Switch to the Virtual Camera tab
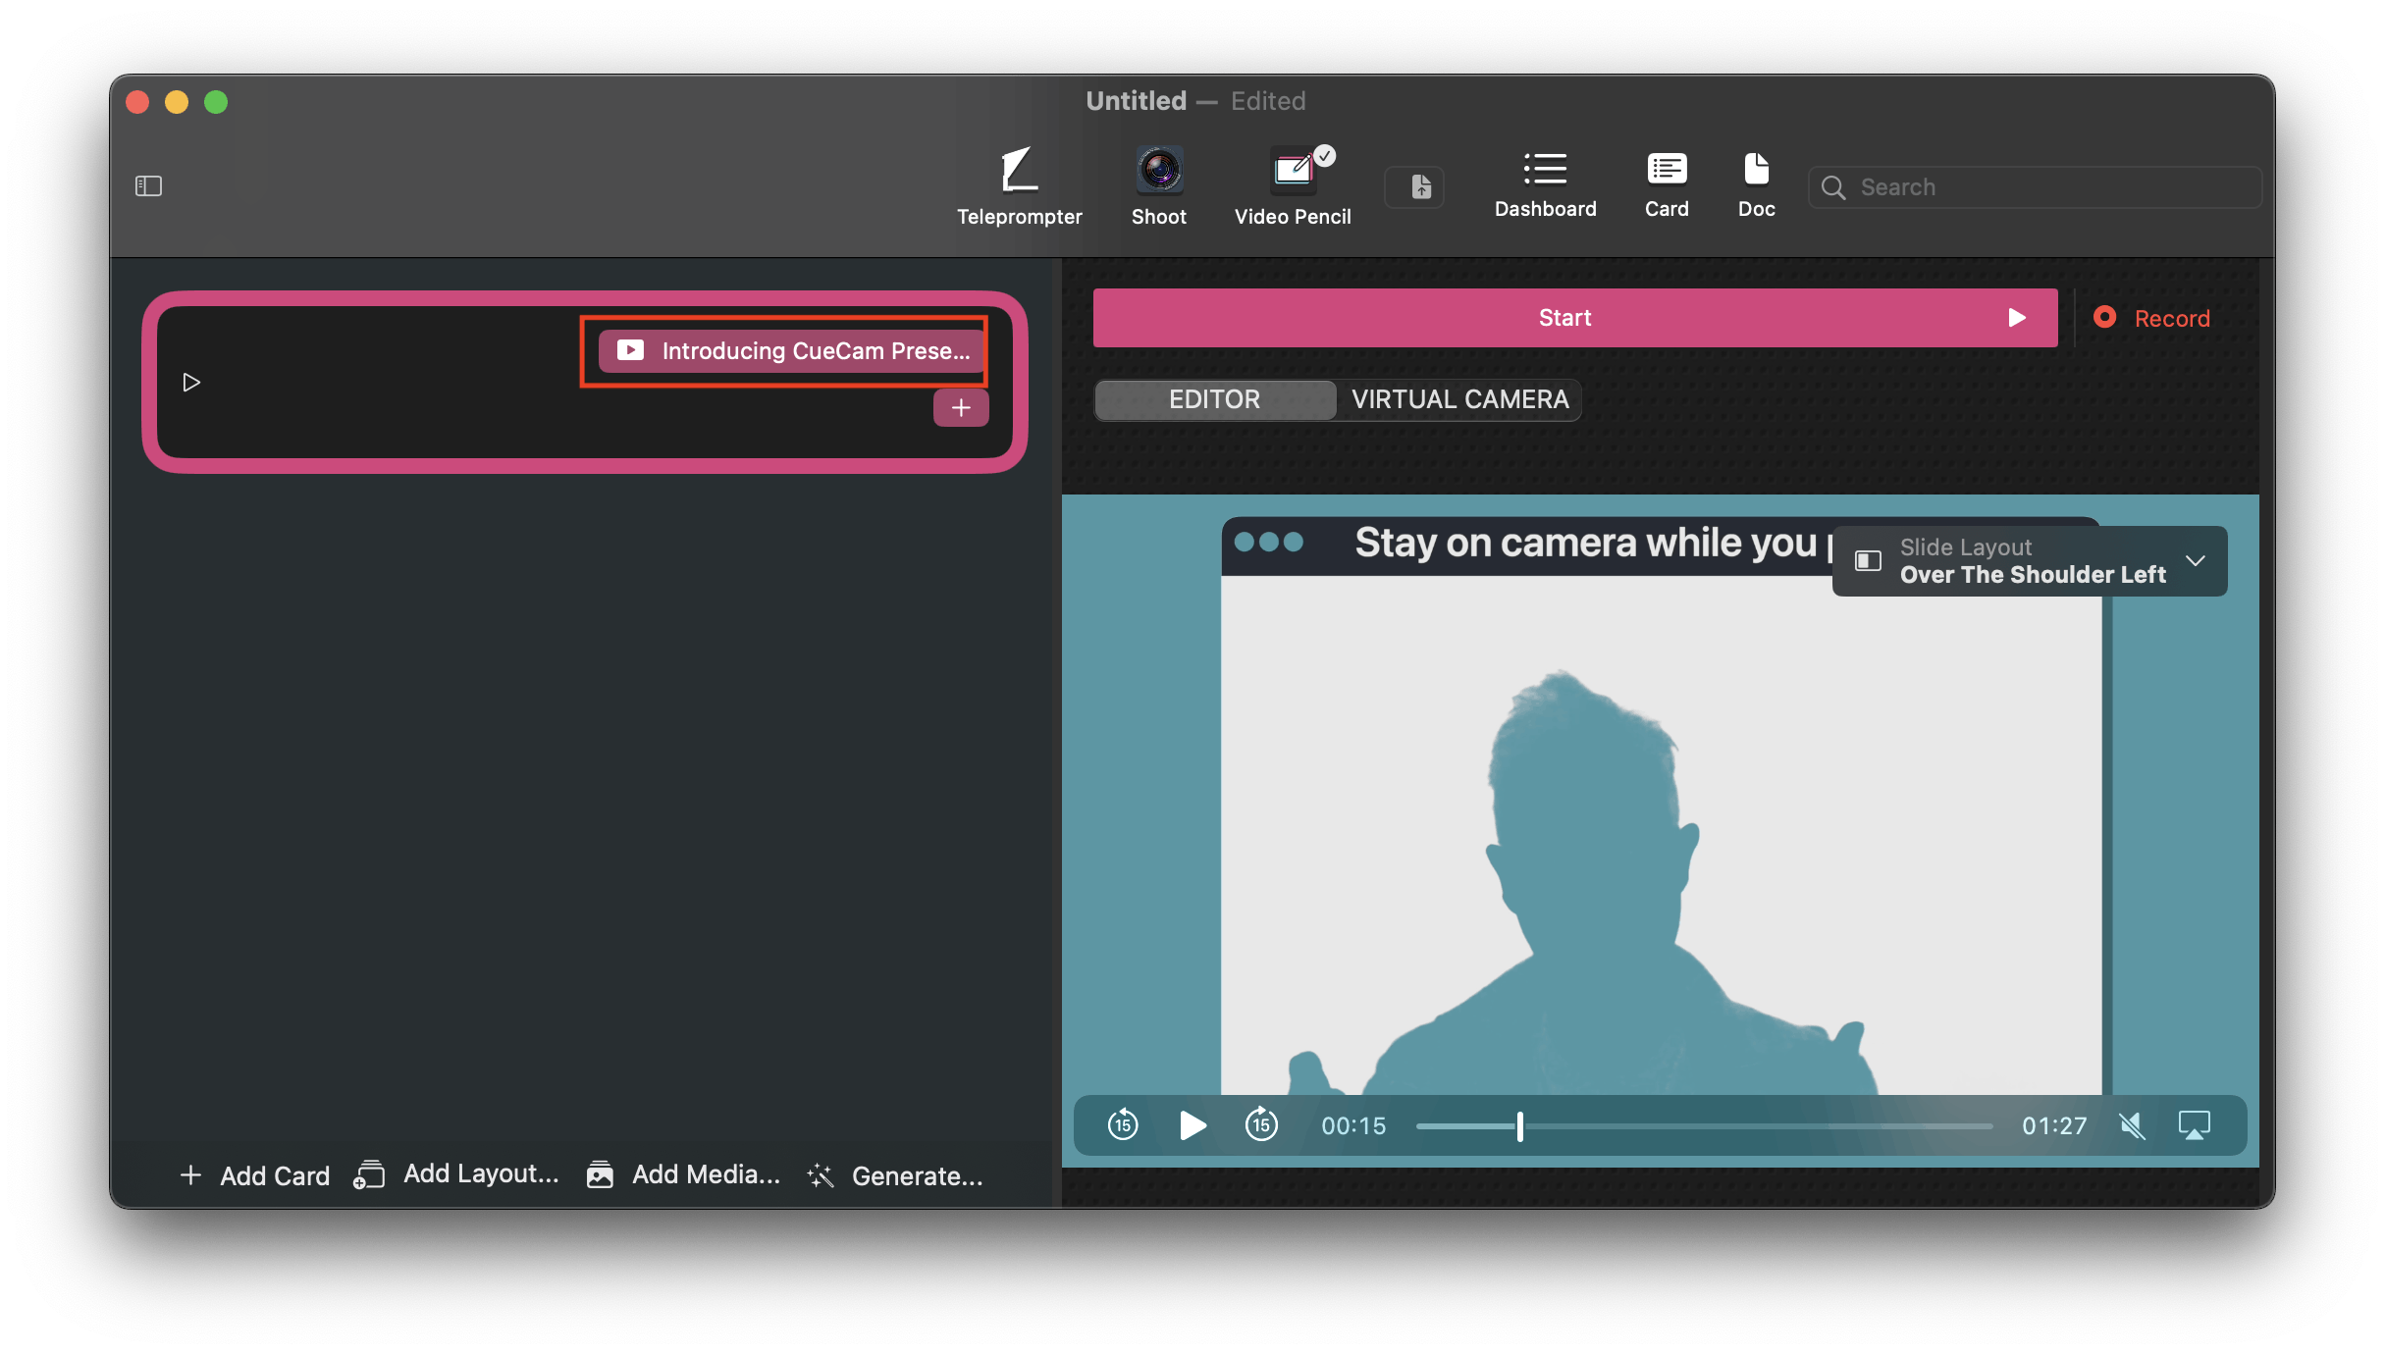This screenshot has height=1354, width=2385. (1459, 399)
